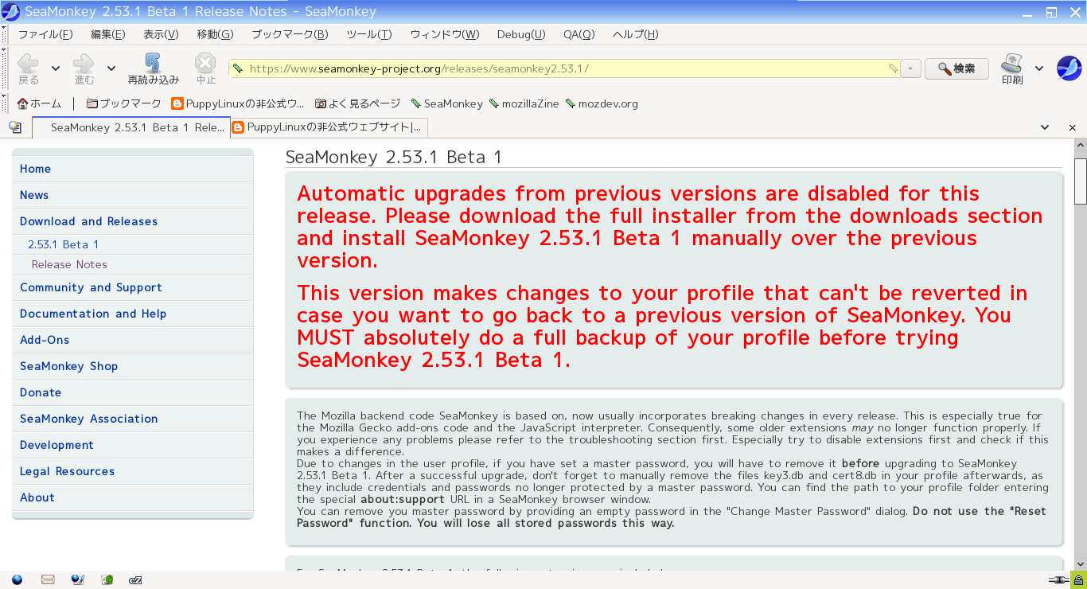This screenshot has width=1087, height=589.
Task: Click the News sidebar link
Action: click(34, 195)
